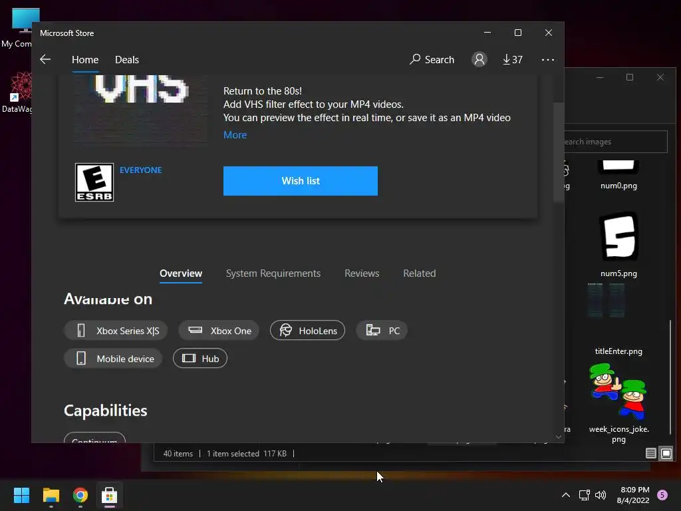This screenshot has width=681, height=511.
Task: Select the Overview tab
Action: tap(181, 273)
